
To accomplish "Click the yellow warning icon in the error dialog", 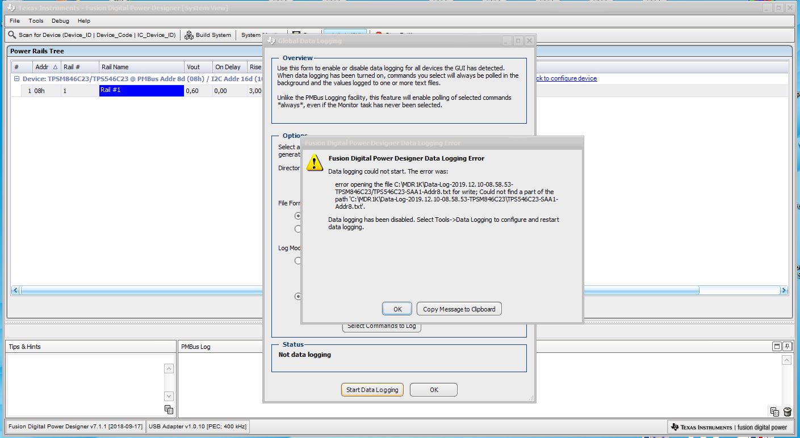I will [315, 162].
